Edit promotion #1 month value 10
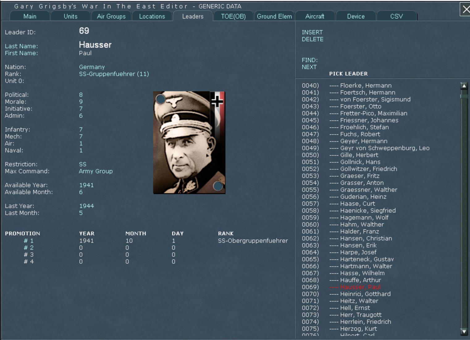 129,241
